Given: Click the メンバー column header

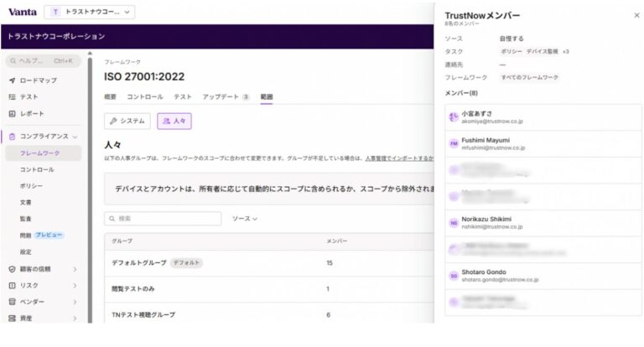Looking at the screenshot, I should [337, 241].
